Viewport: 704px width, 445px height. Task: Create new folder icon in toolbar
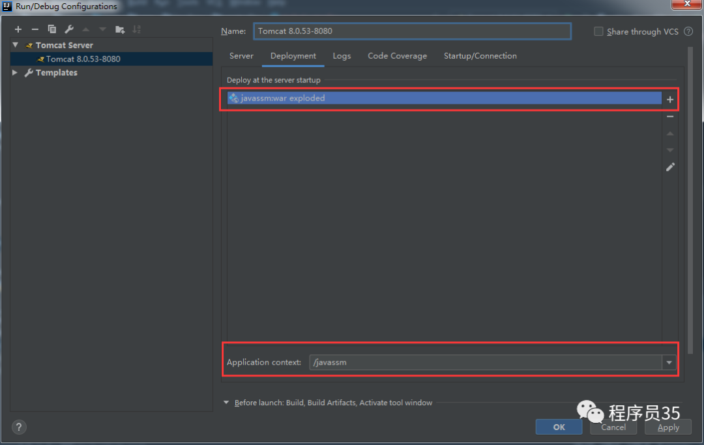[120, 29]
